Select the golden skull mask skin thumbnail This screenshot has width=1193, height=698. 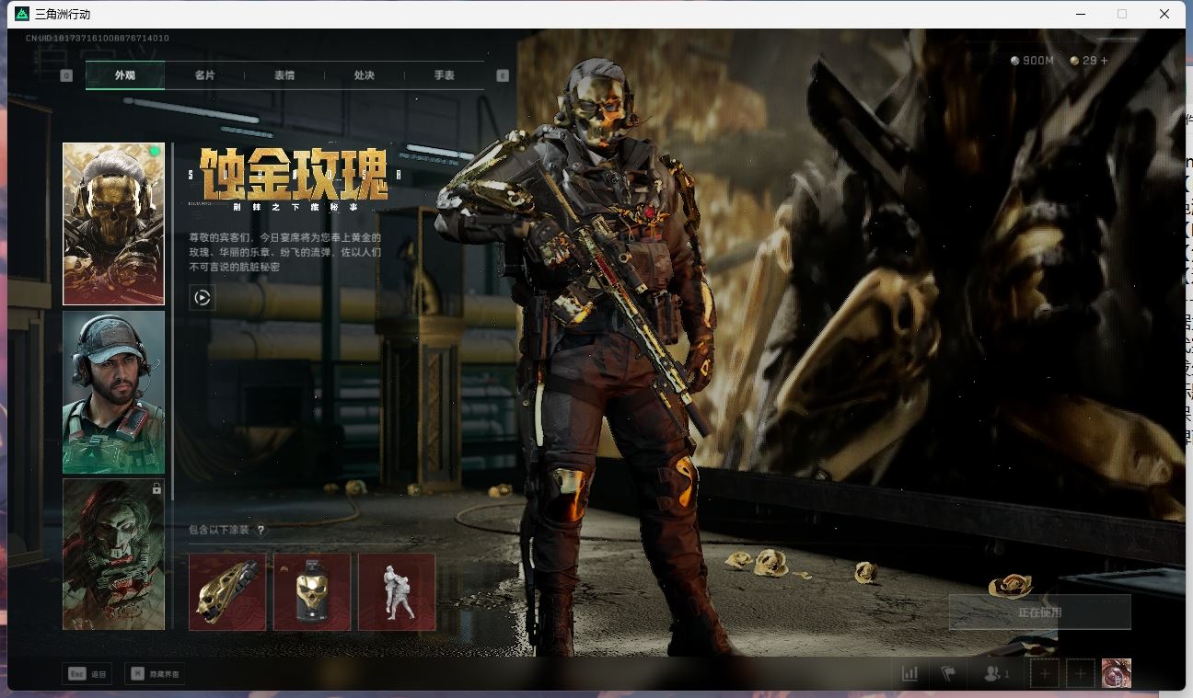(113, 223)
